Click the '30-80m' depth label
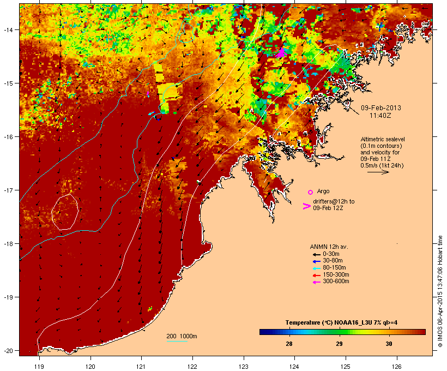This screenshot has height=371, width=447. 333,261
